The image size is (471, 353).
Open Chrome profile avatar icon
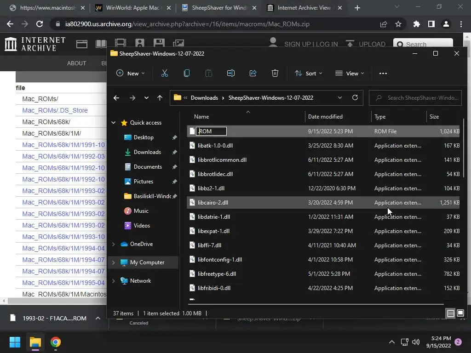446,24
